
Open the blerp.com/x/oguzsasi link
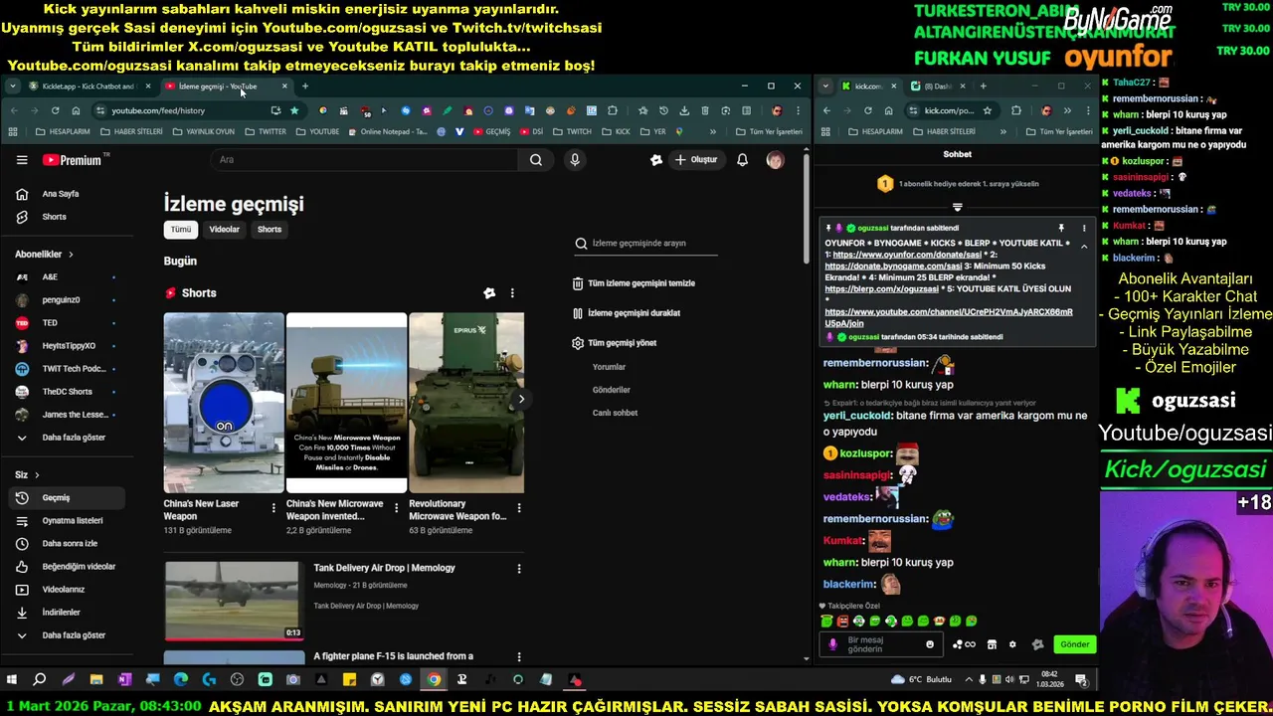pyautogui.click(x=882, y=289)
